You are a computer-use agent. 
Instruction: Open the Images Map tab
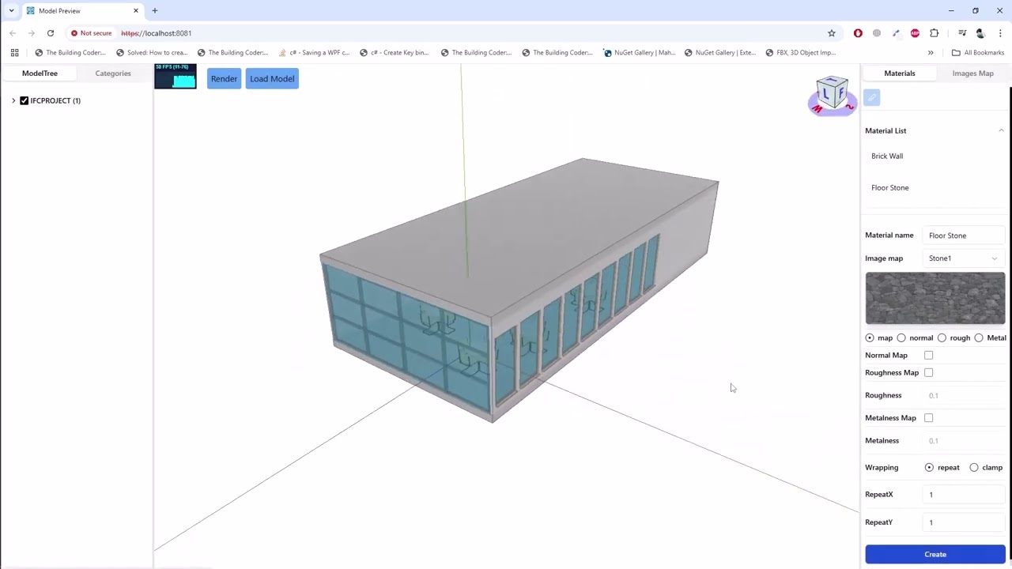[x=972, y=73]
